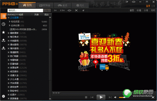
Task: Click the 截图 screenshot button
Action: (132, 10)
